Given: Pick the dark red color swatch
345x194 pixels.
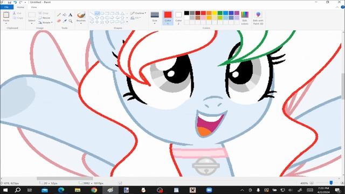Looking at the screenshot, I should click(x=198, y=13).
